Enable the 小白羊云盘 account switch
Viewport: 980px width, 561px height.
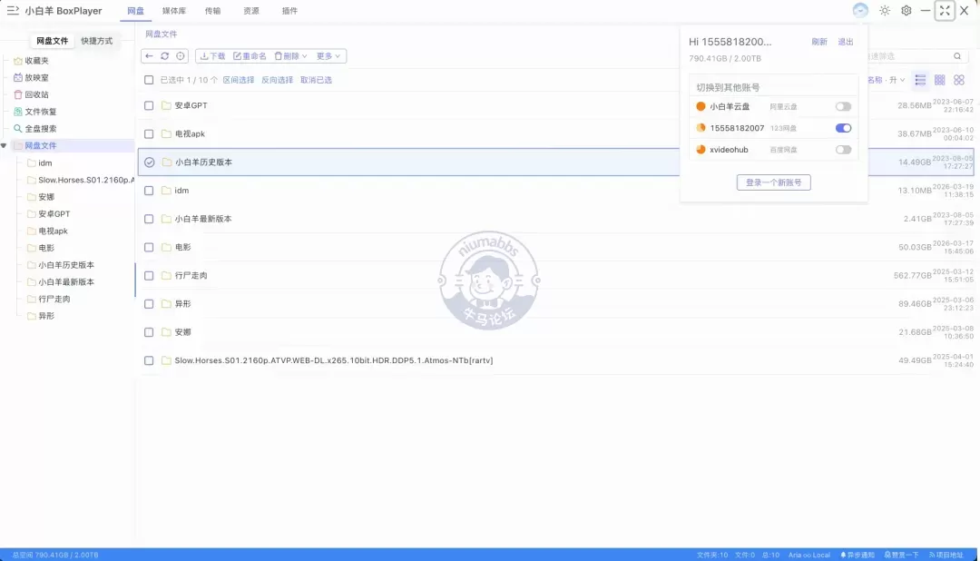click(843, 106)
